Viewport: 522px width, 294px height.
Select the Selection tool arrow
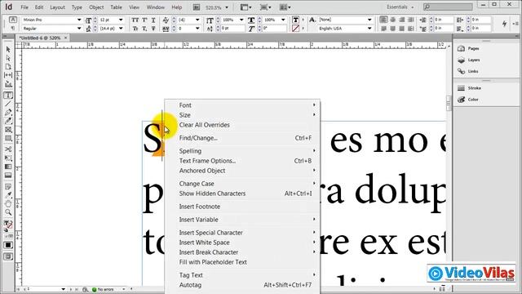pyautogui.click(x=8, y=49)
